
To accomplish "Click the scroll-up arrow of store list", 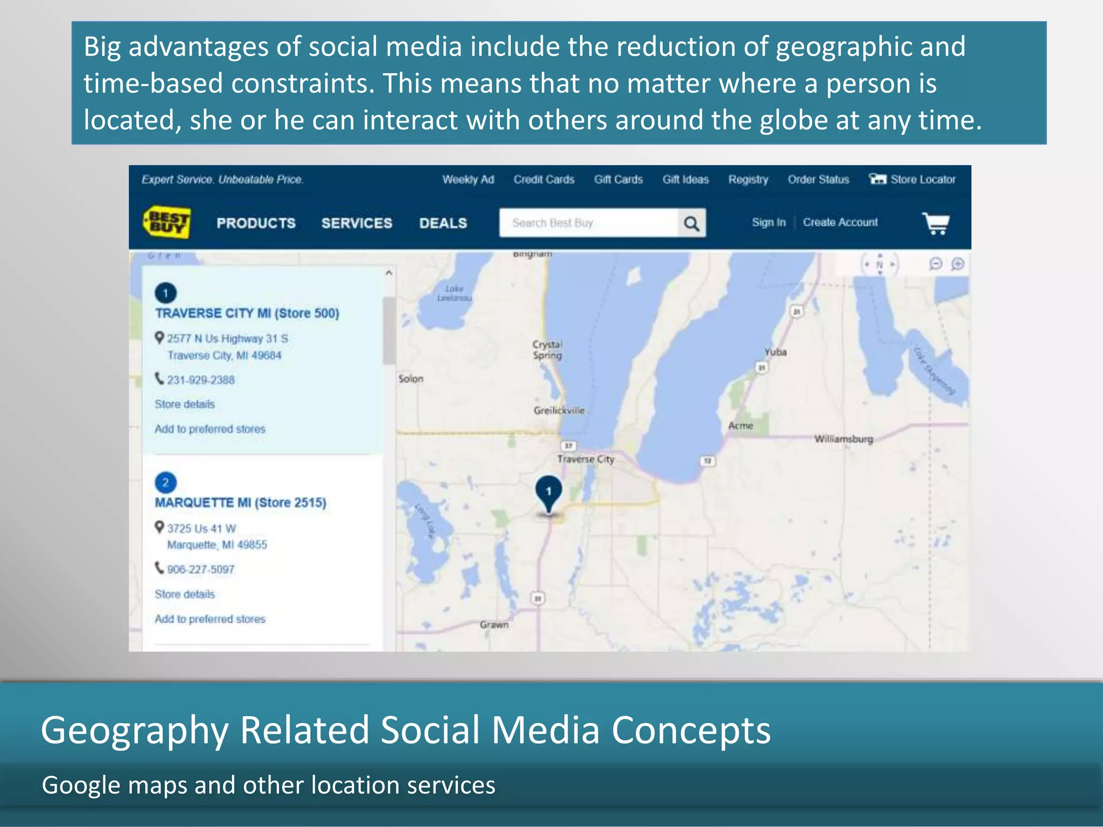I will 389,273.
